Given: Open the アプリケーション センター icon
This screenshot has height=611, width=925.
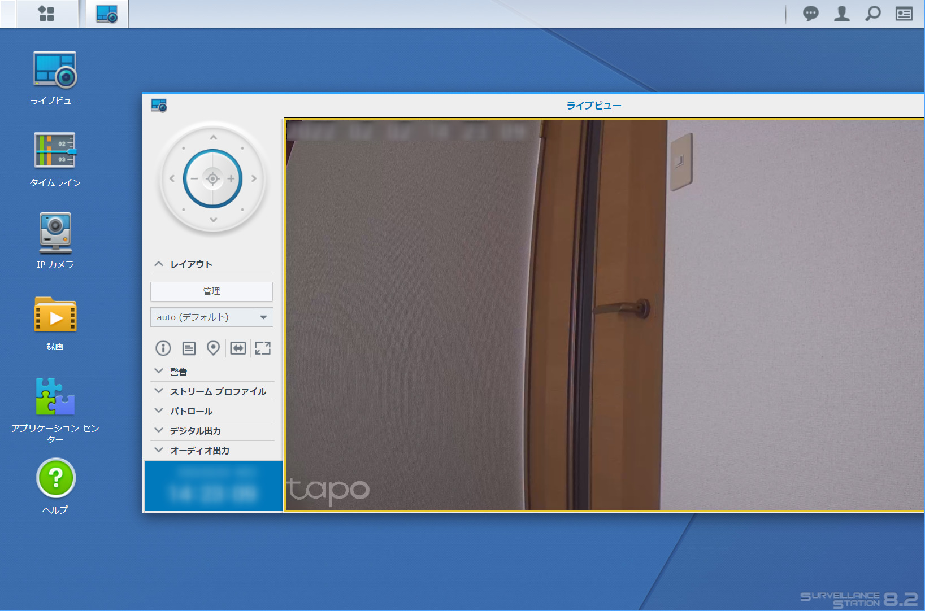Looking at the screenshot, I should [x=55, y=411].
